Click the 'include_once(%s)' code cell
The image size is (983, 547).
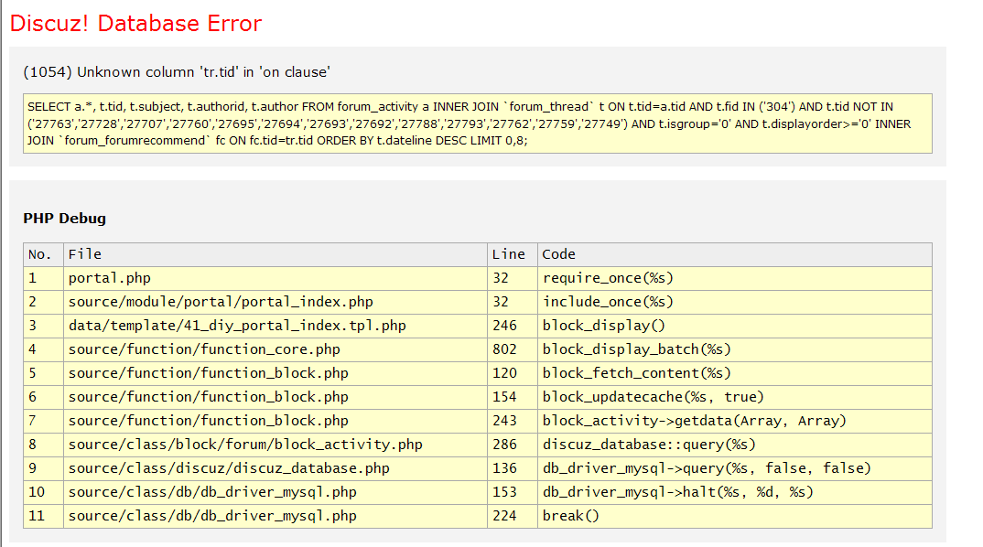[735, 302]
